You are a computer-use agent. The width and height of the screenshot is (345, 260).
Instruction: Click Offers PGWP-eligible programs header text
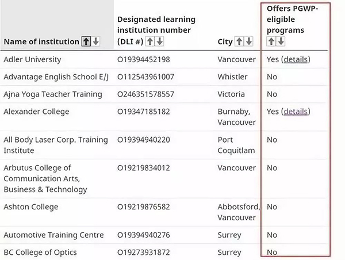[293, 20]
